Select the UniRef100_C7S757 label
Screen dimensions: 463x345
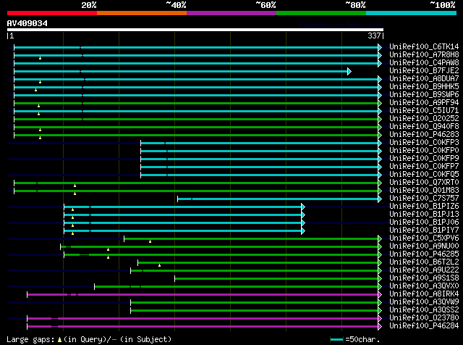pos(424,199)
